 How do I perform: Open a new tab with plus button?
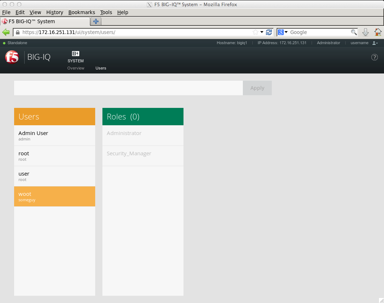pos(96,21)
